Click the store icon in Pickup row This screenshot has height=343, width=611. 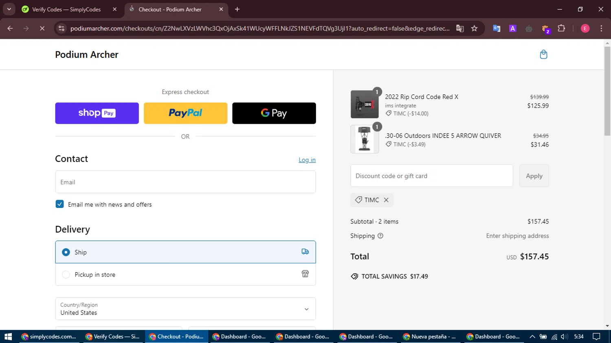pos(305,274)
